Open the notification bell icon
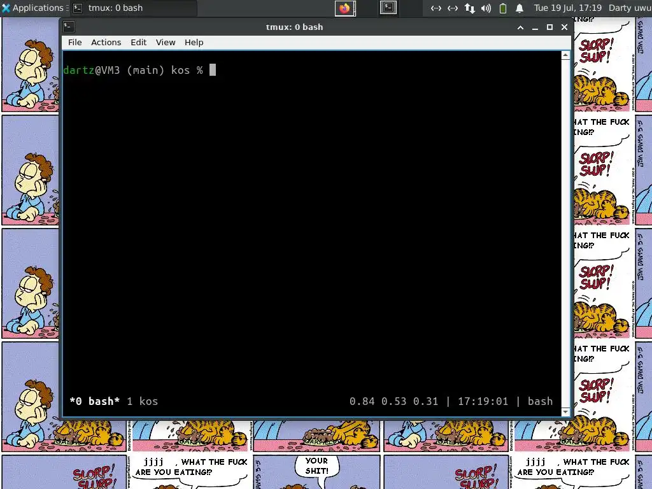This screenshot has width=652, height=489. (520, 8)
